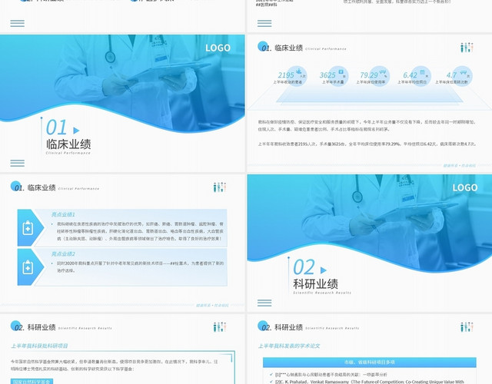Click test-tube icon on the 学术论文 slide
Viewport: 492px width, 384px height.
tap(467, 327)
